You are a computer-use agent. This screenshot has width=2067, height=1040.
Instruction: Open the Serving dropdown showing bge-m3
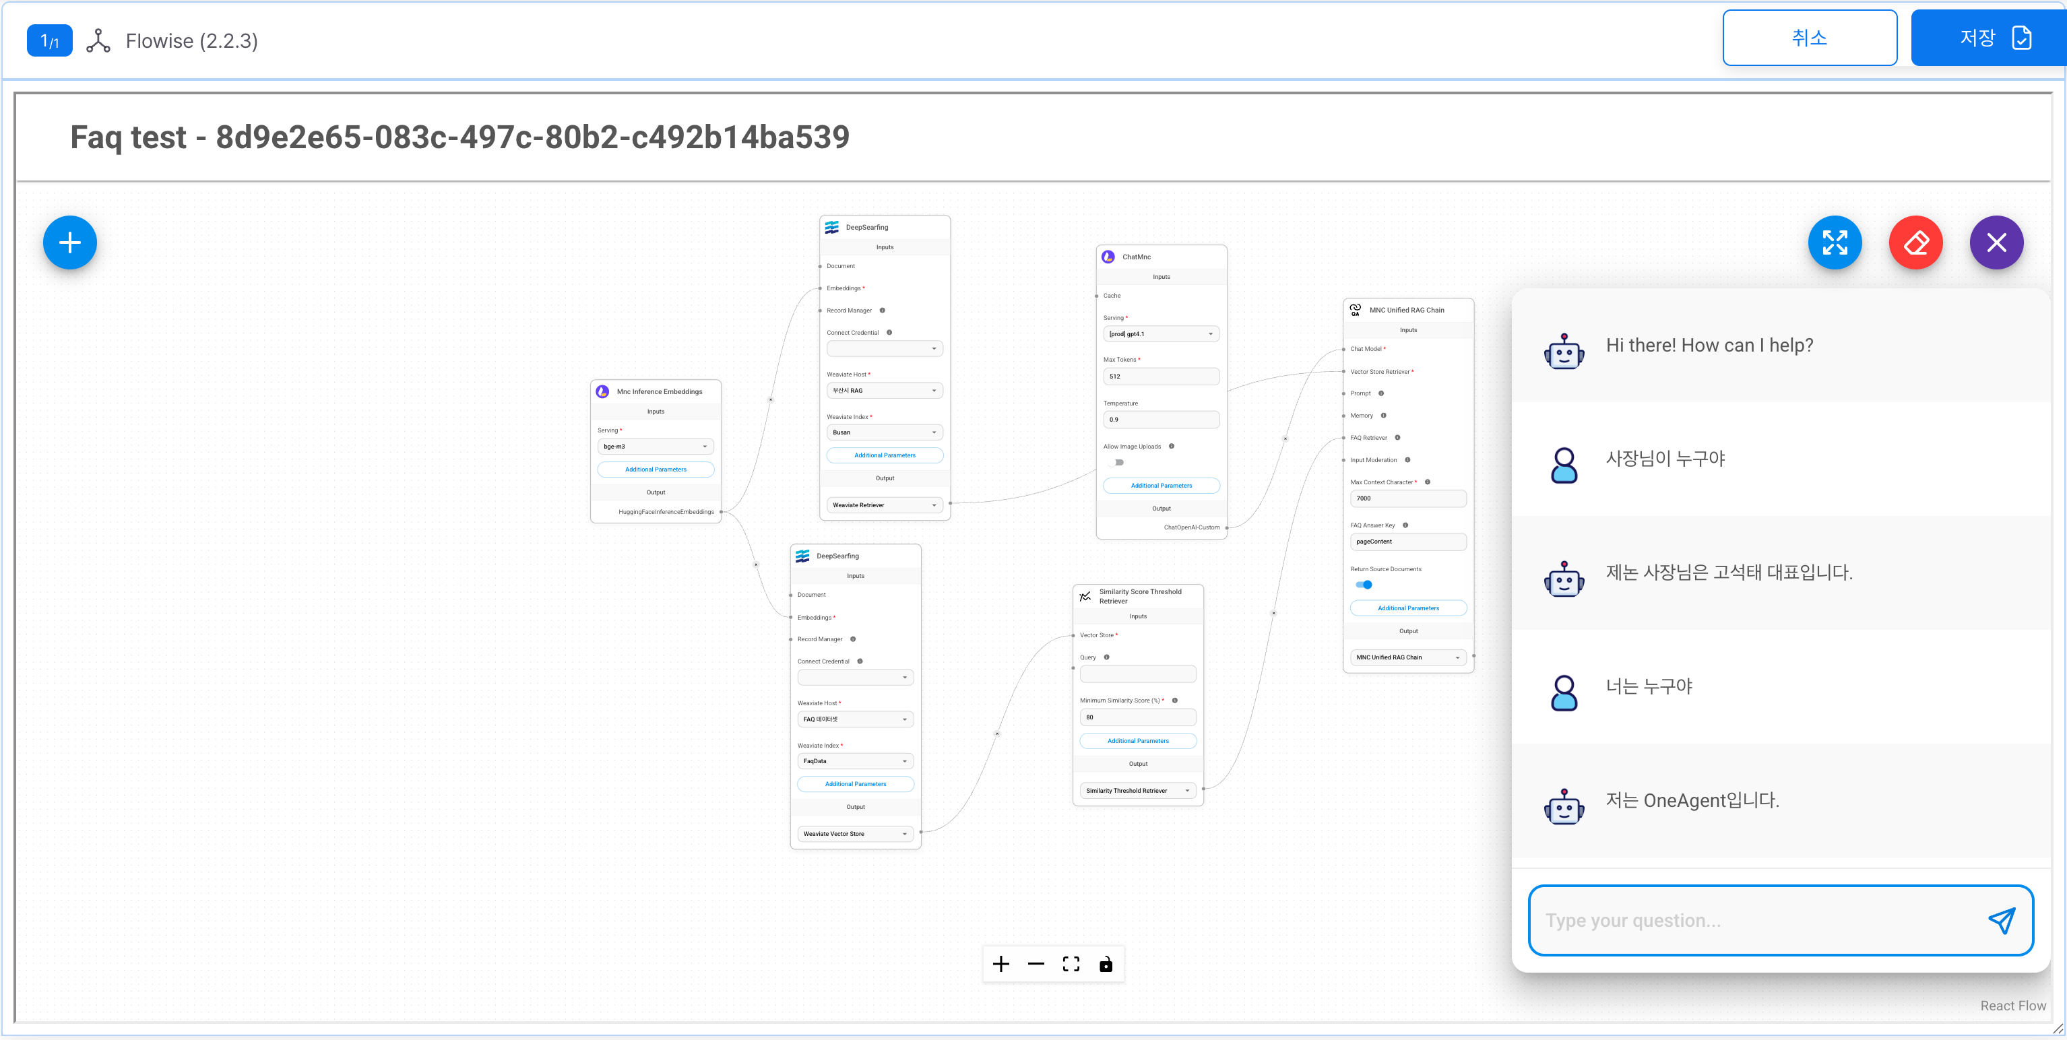click(x=655, y=446)
